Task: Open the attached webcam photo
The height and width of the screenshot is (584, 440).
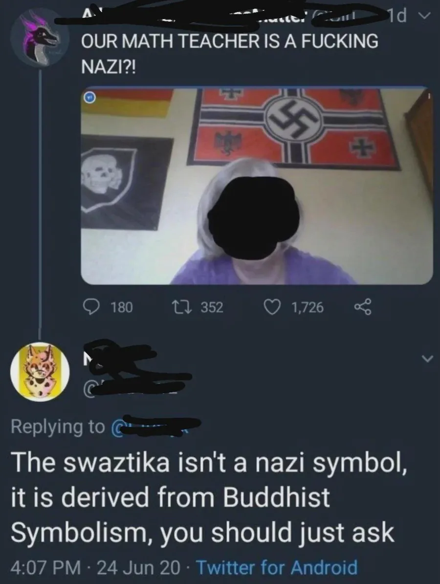Action: (257, 186)
